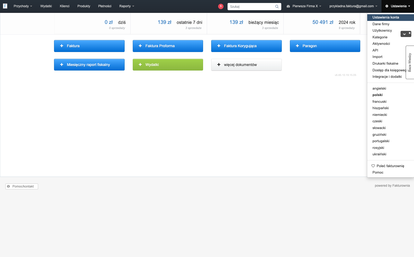Open API settings entry
Image resolution: width=414 pixels, height=257 pixels.
pyautogui.click(x=375, y=50)
